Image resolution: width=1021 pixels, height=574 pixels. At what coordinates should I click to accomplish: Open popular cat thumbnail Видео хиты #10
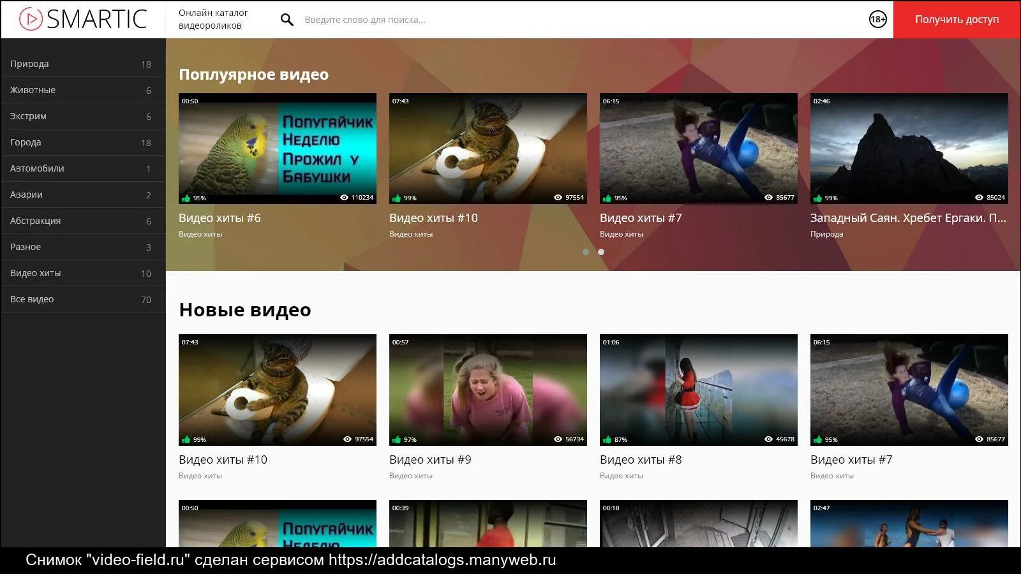click(488, 149)
